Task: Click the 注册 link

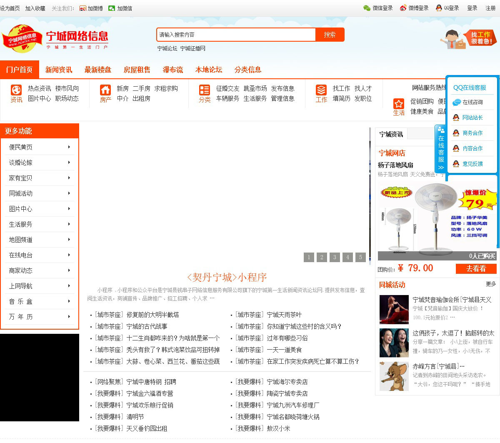Action: pos(490,8)
